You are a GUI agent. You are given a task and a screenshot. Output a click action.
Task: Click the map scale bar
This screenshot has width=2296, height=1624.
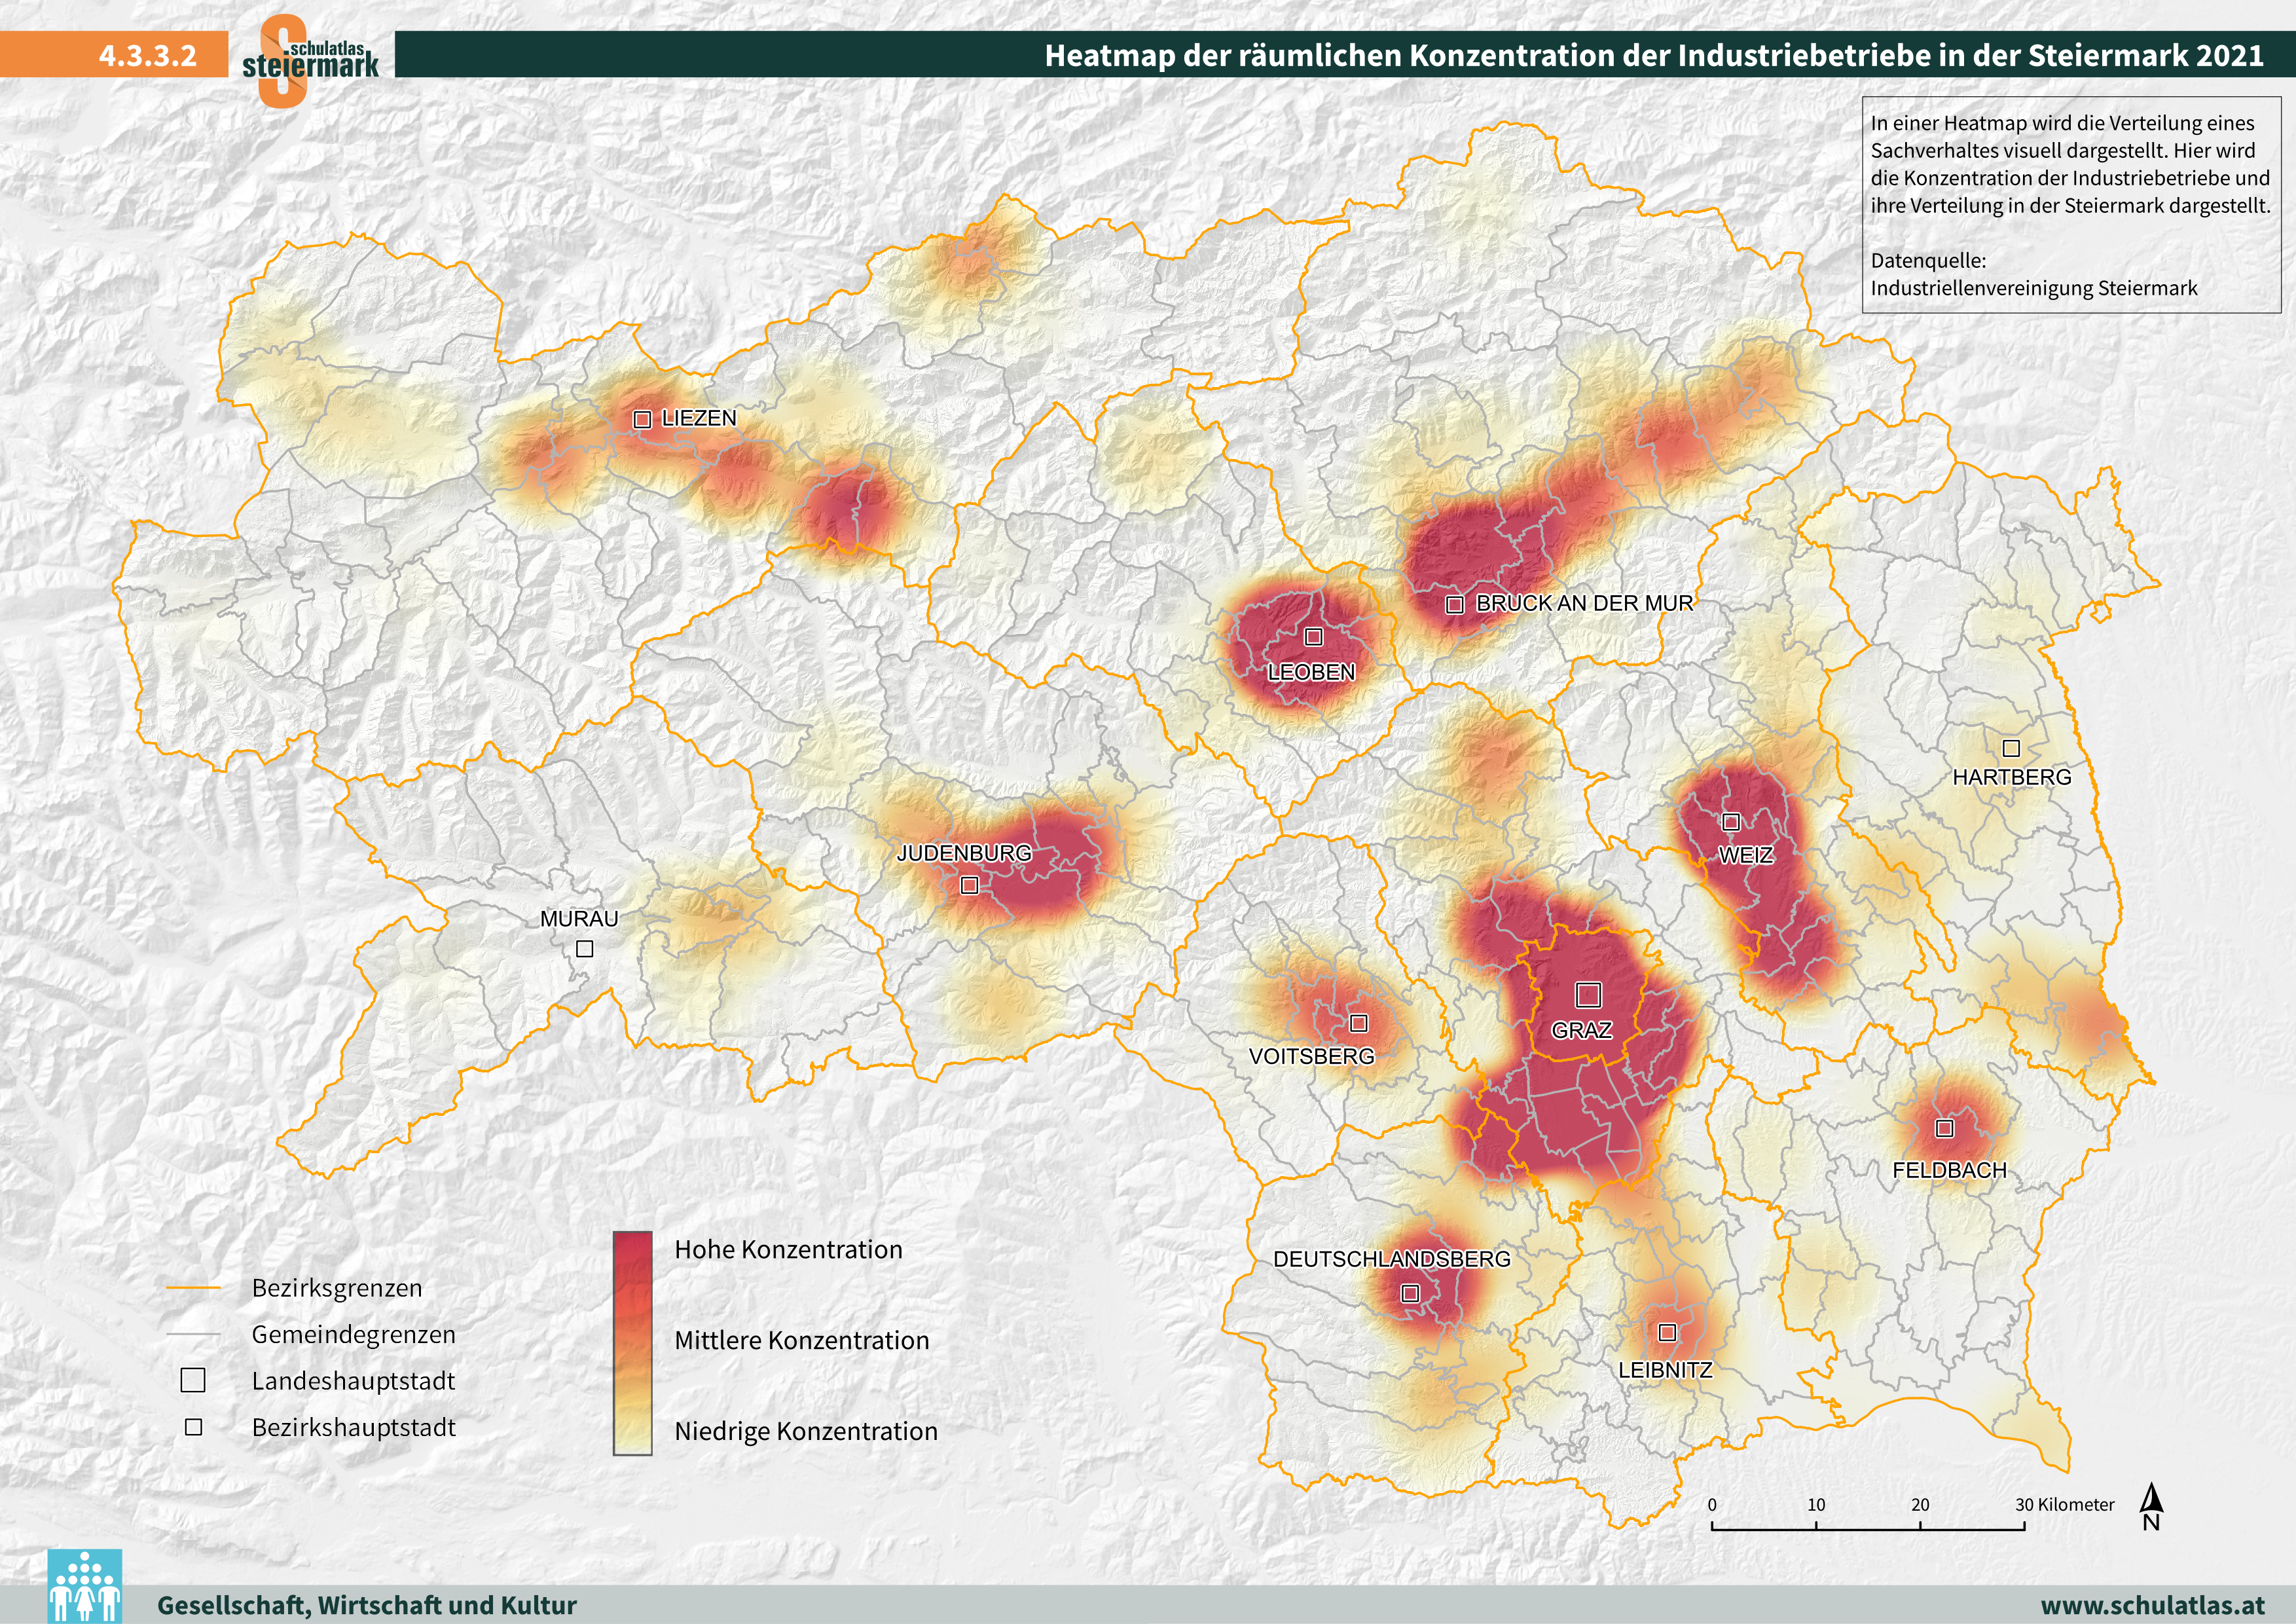pyautogui.click(x=1868, y=1526)
